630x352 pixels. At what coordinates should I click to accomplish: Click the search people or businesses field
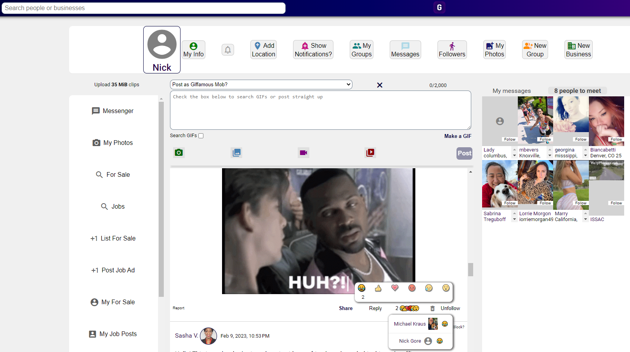[144, 8]
